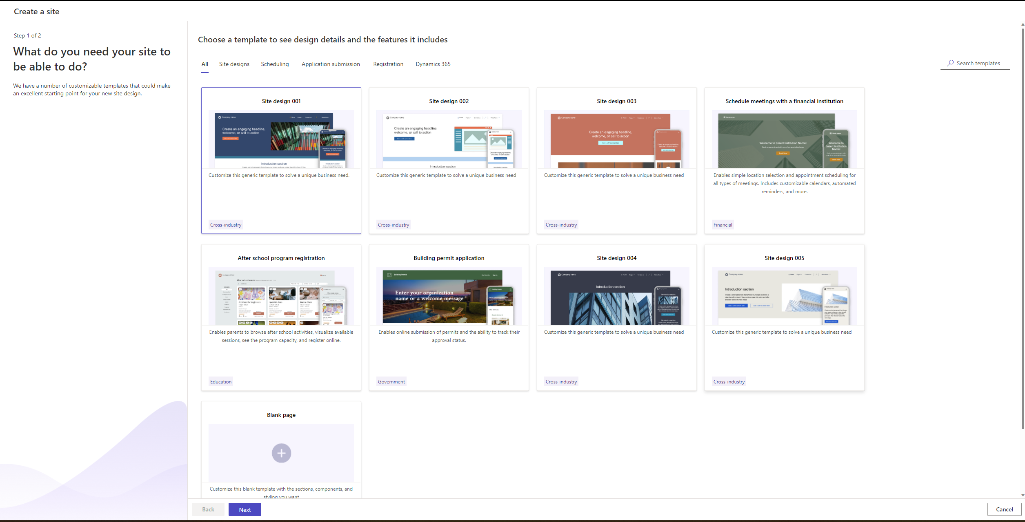Click the Next button to proceed

click(244, 509)
